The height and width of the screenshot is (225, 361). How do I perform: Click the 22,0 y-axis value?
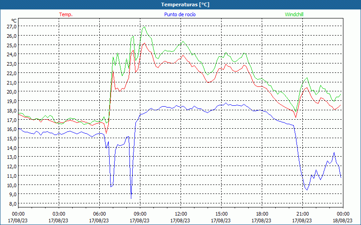click(x=12, y=73)
